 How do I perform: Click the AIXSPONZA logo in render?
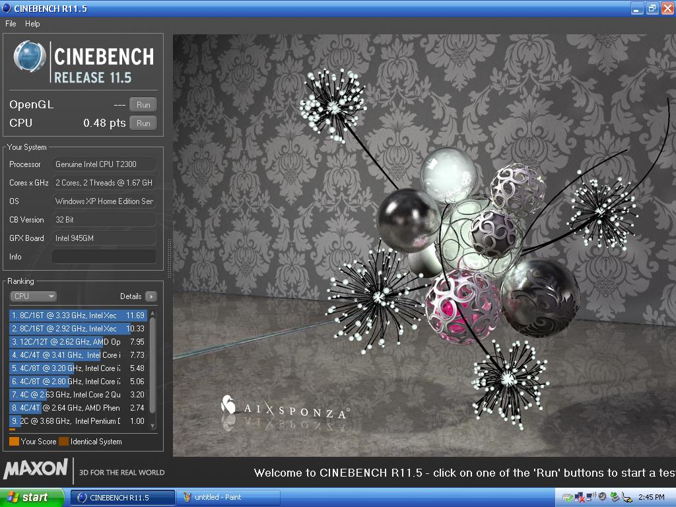285,408
